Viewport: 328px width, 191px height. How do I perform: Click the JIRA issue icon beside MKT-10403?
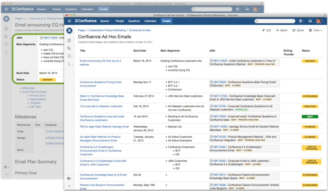click(x=211, y=61)
